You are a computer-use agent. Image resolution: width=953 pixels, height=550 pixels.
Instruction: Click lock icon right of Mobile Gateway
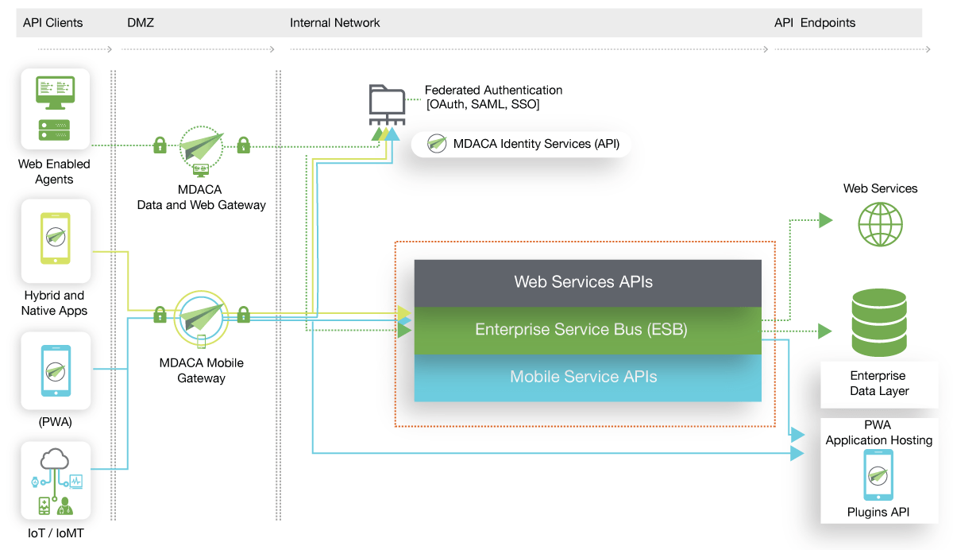[x=244, y=314]
